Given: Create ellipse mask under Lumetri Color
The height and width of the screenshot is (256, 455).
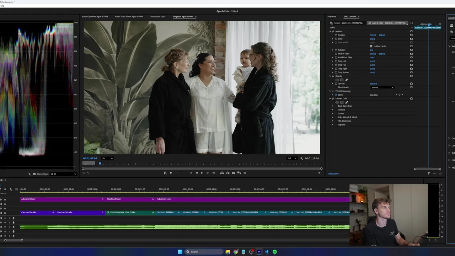Looking at the screenshot, I should click(337, 102).
